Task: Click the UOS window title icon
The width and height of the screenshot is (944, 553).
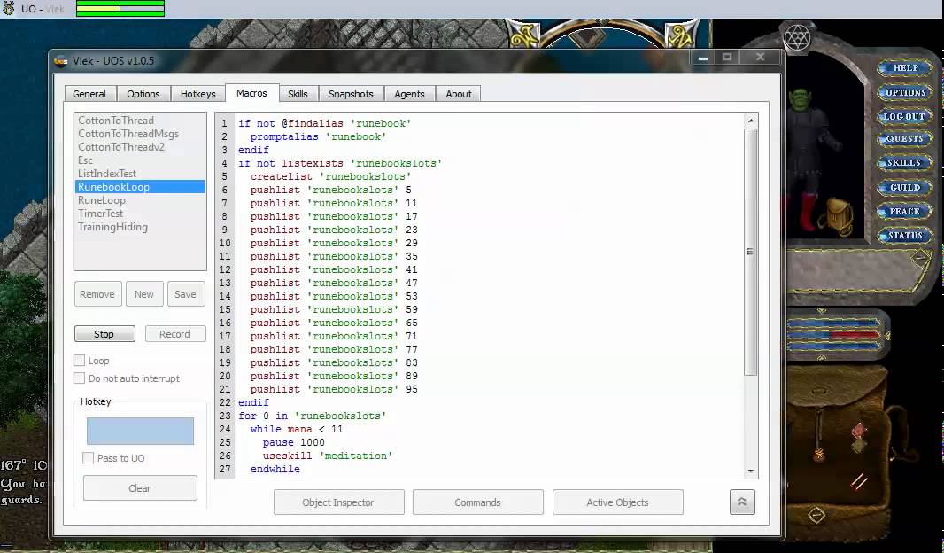Action: point(61,61)
